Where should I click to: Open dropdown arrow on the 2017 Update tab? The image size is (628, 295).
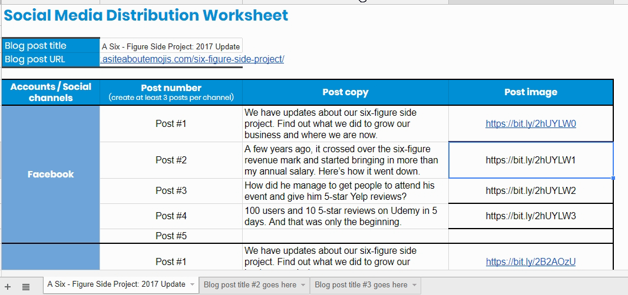click(192, 285)
